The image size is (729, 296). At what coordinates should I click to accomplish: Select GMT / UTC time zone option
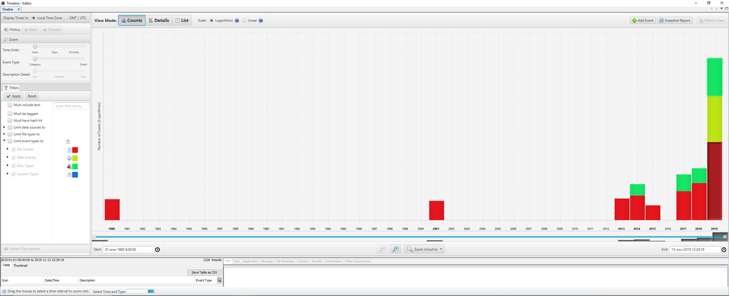coord(66,18)
